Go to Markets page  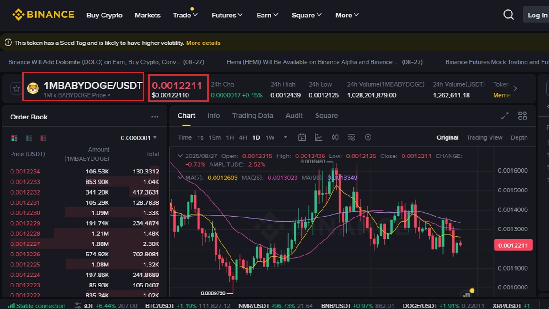[x=148, y=15]
